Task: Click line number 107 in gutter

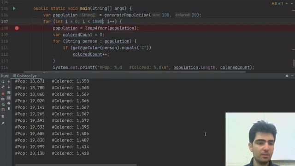Action: click(x=5, y=22)
